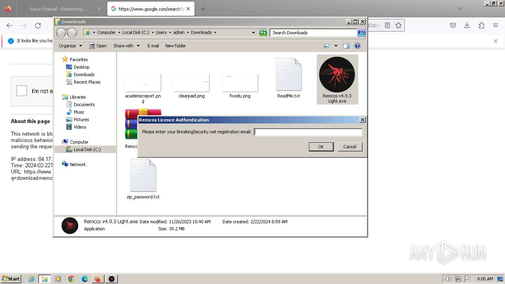Open the Organize menu
Viewport: 505px width, 284px height.
[x=70, y=46]
